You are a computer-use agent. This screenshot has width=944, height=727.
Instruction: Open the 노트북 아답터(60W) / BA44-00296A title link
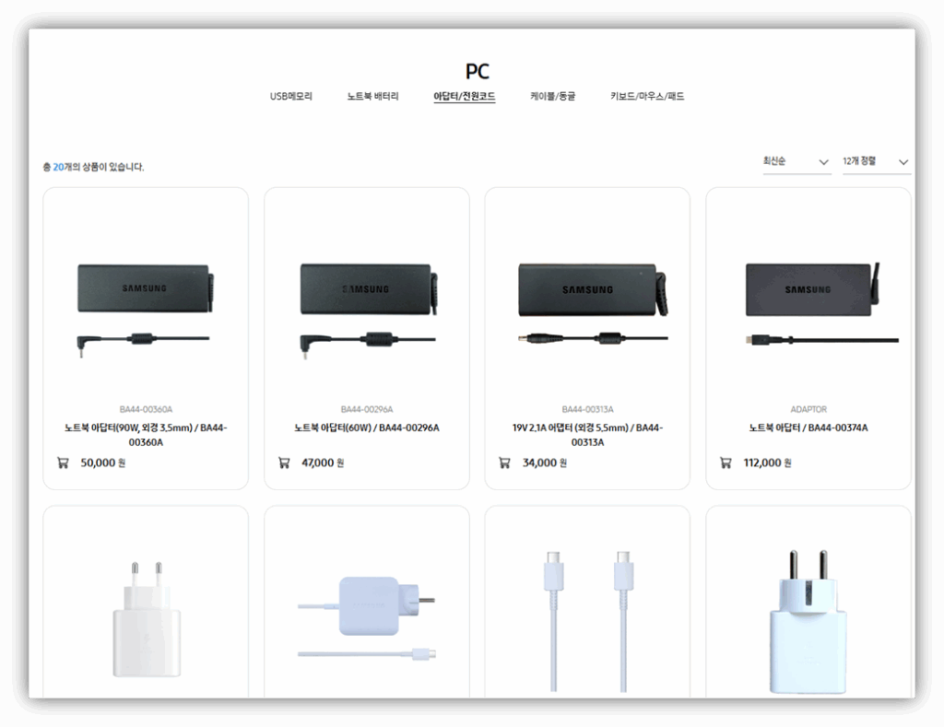click(x=367, y=428)
